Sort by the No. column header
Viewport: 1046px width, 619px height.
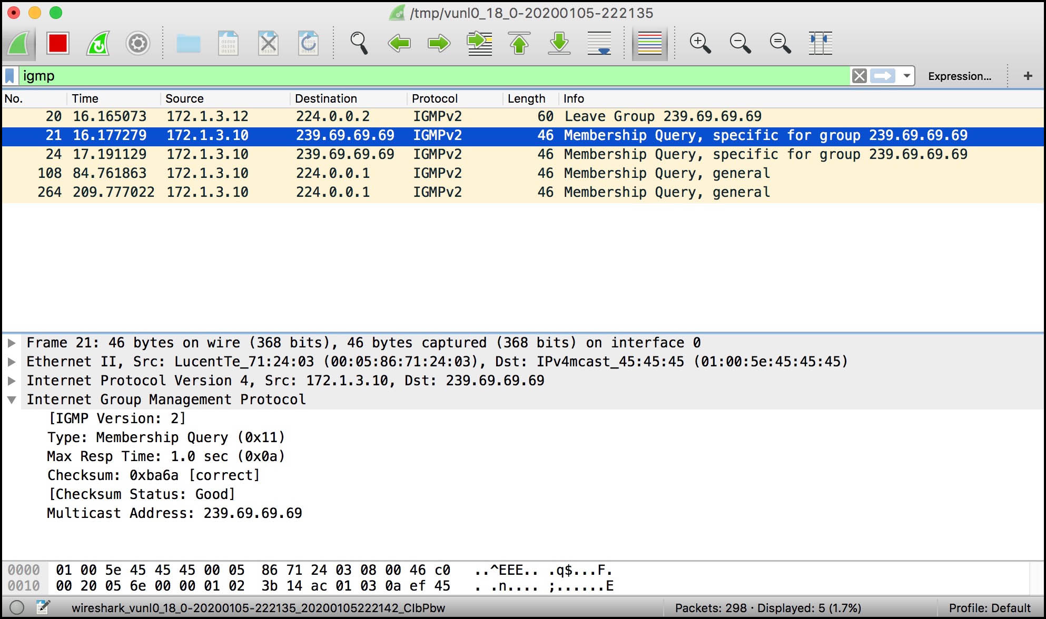(x=34, y=98)
